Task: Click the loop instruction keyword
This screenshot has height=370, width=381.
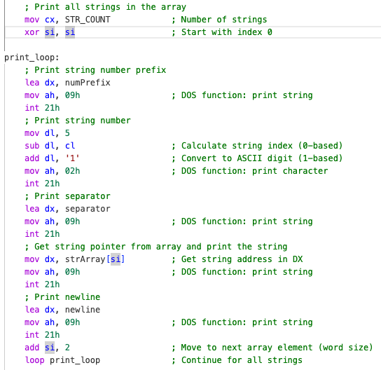Action: (x=34, y=360)
